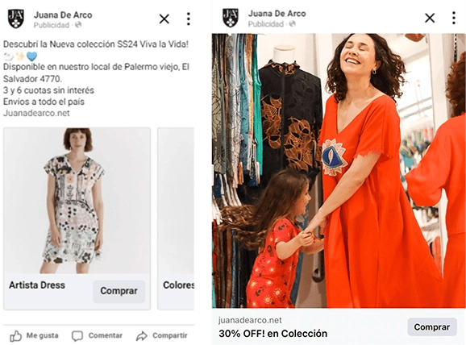Open the three-dot menu on left ad
466x345 pixels.
coord(188,19)
